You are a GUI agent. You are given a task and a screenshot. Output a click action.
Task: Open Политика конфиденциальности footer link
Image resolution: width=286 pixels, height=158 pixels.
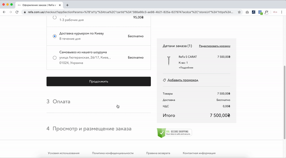pyautogui.click(x=113, y=153)
